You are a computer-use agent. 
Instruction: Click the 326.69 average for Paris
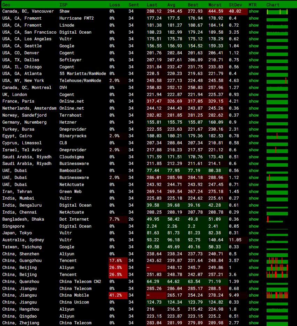pyautogui.click(x=175, y=101)
